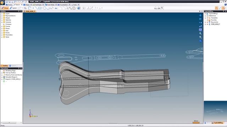Select the Arc sketch tool
Screen dimensions: 227x127
(x=48, y=8)
